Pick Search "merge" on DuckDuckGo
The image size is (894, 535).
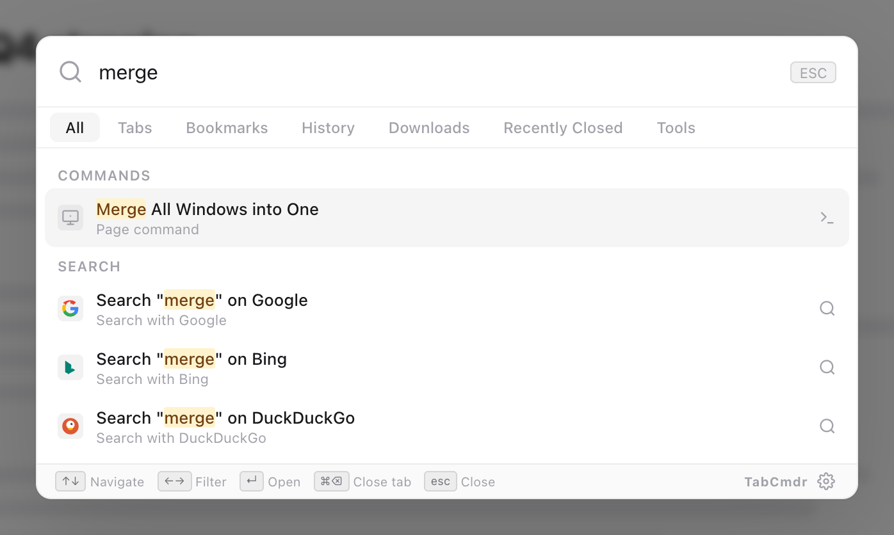pyautogui.click(x=447, y=426)
